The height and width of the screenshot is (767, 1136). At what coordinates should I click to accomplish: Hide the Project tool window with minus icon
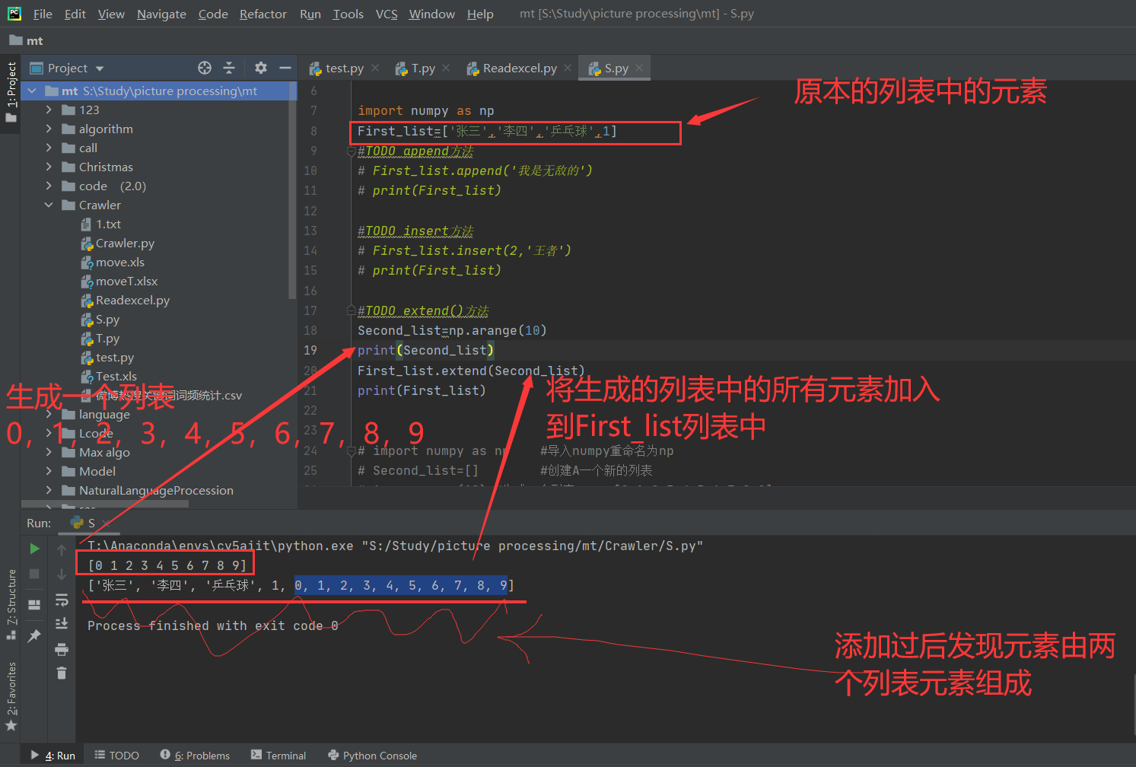(x=285, y=68)
